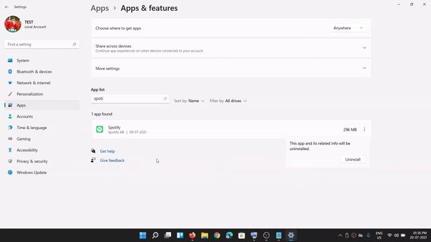The width and height of the screenshot is (431, 242).
Task: Click the 296 MB size value
Action: (x=350, y=130)
